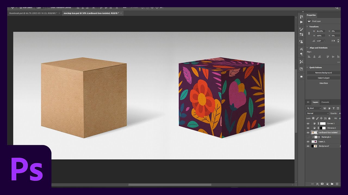Screen dimensions: 348x195
Task: Collapse the Transform section
Action: point(307,27)
